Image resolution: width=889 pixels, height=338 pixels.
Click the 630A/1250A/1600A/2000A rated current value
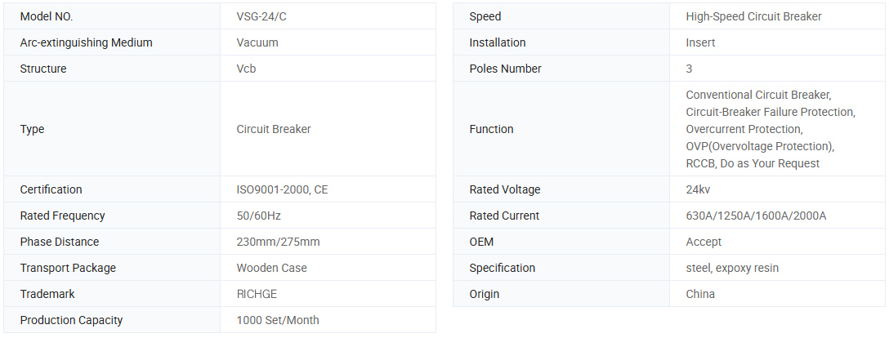[x=756, y=216]
